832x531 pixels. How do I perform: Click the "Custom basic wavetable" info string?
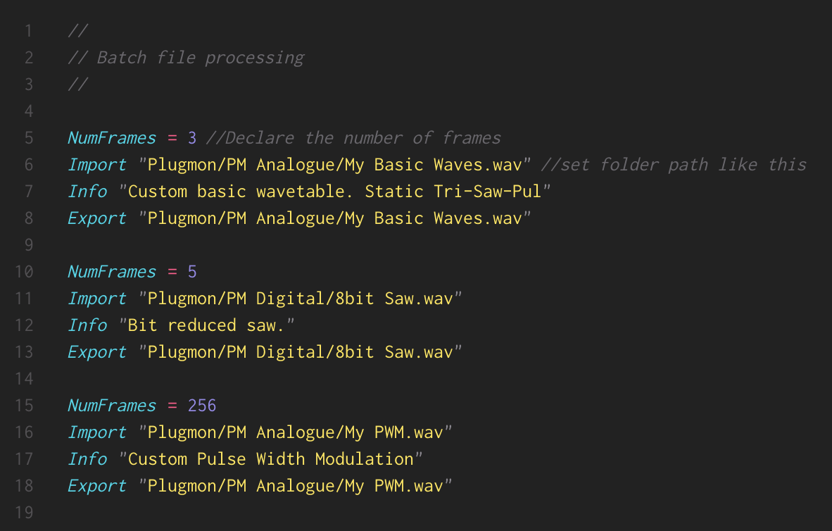(335, 192)
